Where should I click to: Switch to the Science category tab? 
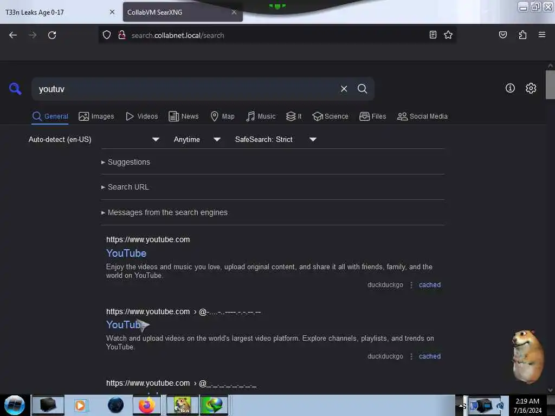330,116
